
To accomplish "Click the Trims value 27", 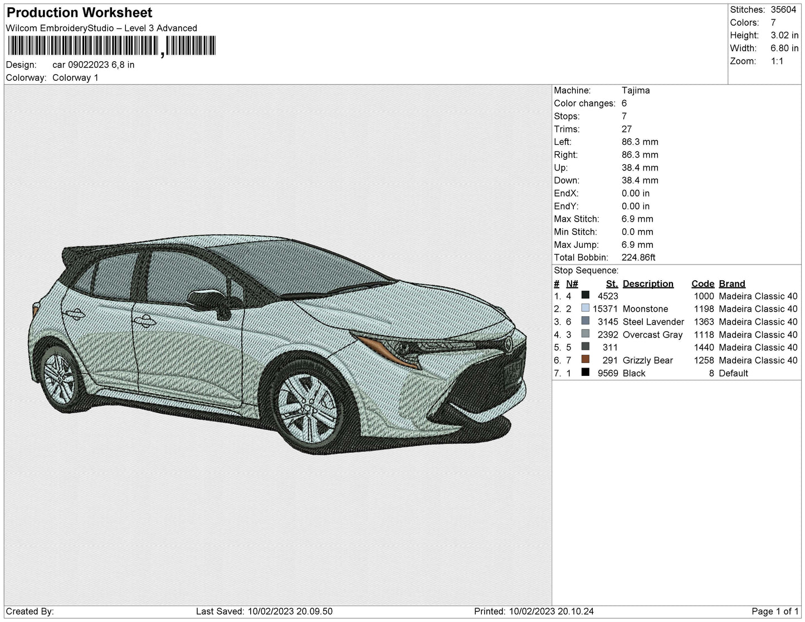I will [x=627, y=129].
